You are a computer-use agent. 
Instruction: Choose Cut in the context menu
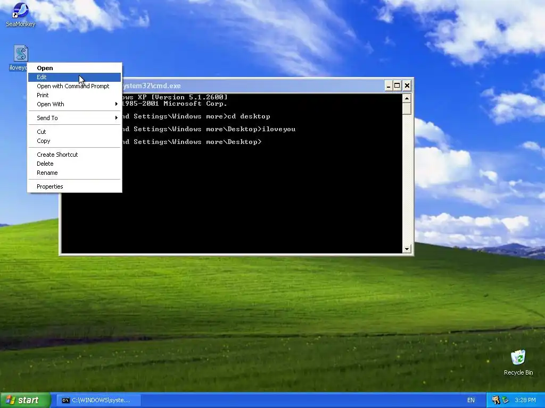tap(75, 132)
